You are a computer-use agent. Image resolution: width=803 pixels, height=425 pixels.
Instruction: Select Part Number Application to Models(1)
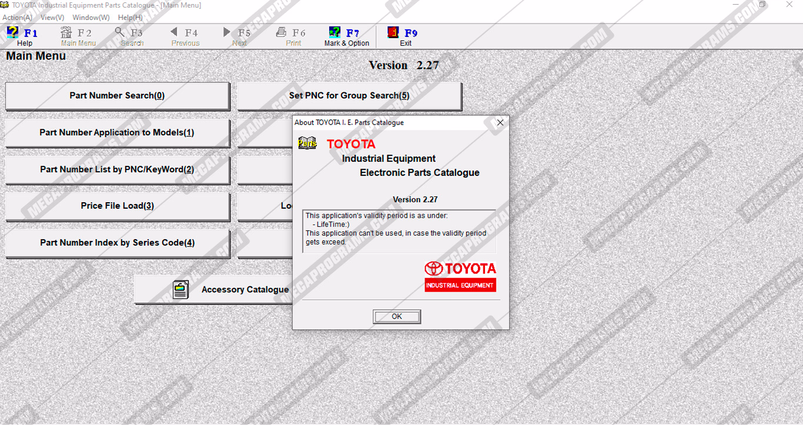click(x=117, y=133)
